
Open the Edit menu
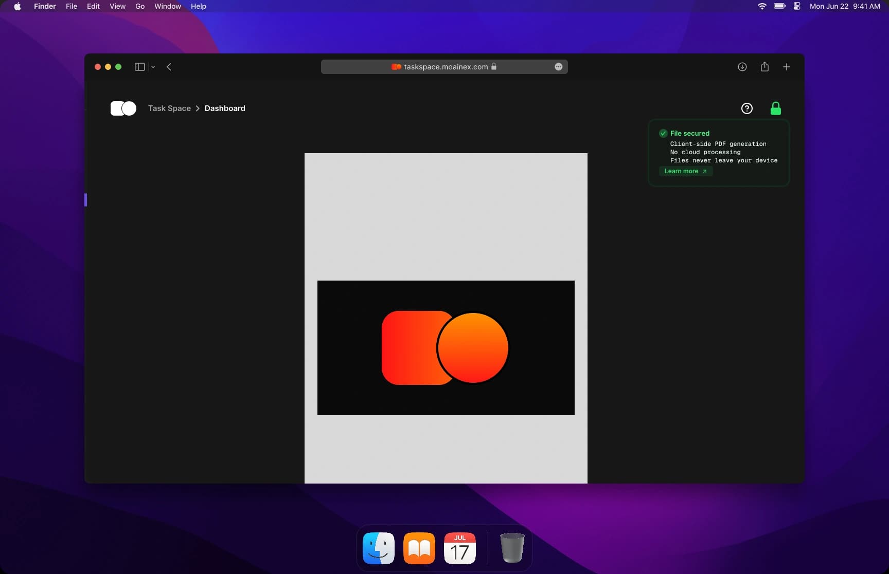click(x=93, y=6)
